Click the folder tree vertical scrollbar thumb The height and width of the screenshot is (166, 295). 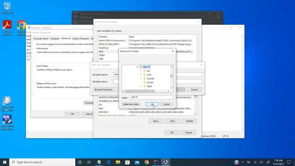click(x=171, y=76)
